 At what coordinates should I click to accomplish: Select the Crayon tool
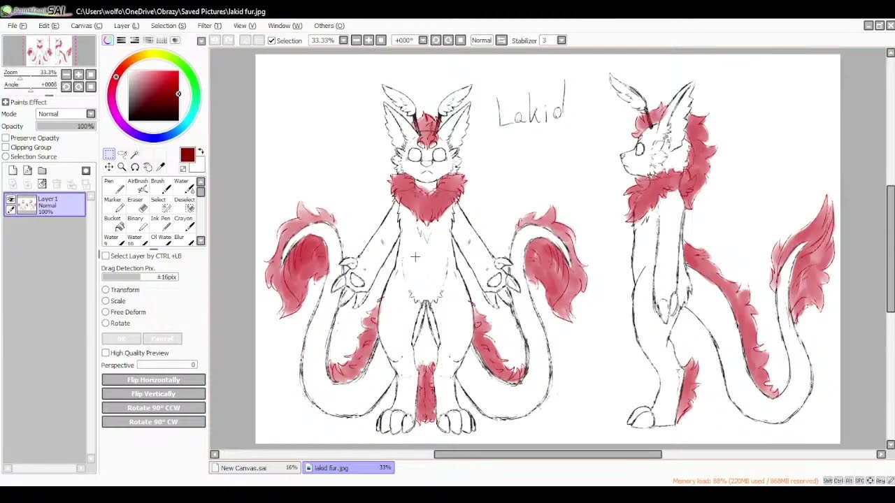[x=183, y=223]
